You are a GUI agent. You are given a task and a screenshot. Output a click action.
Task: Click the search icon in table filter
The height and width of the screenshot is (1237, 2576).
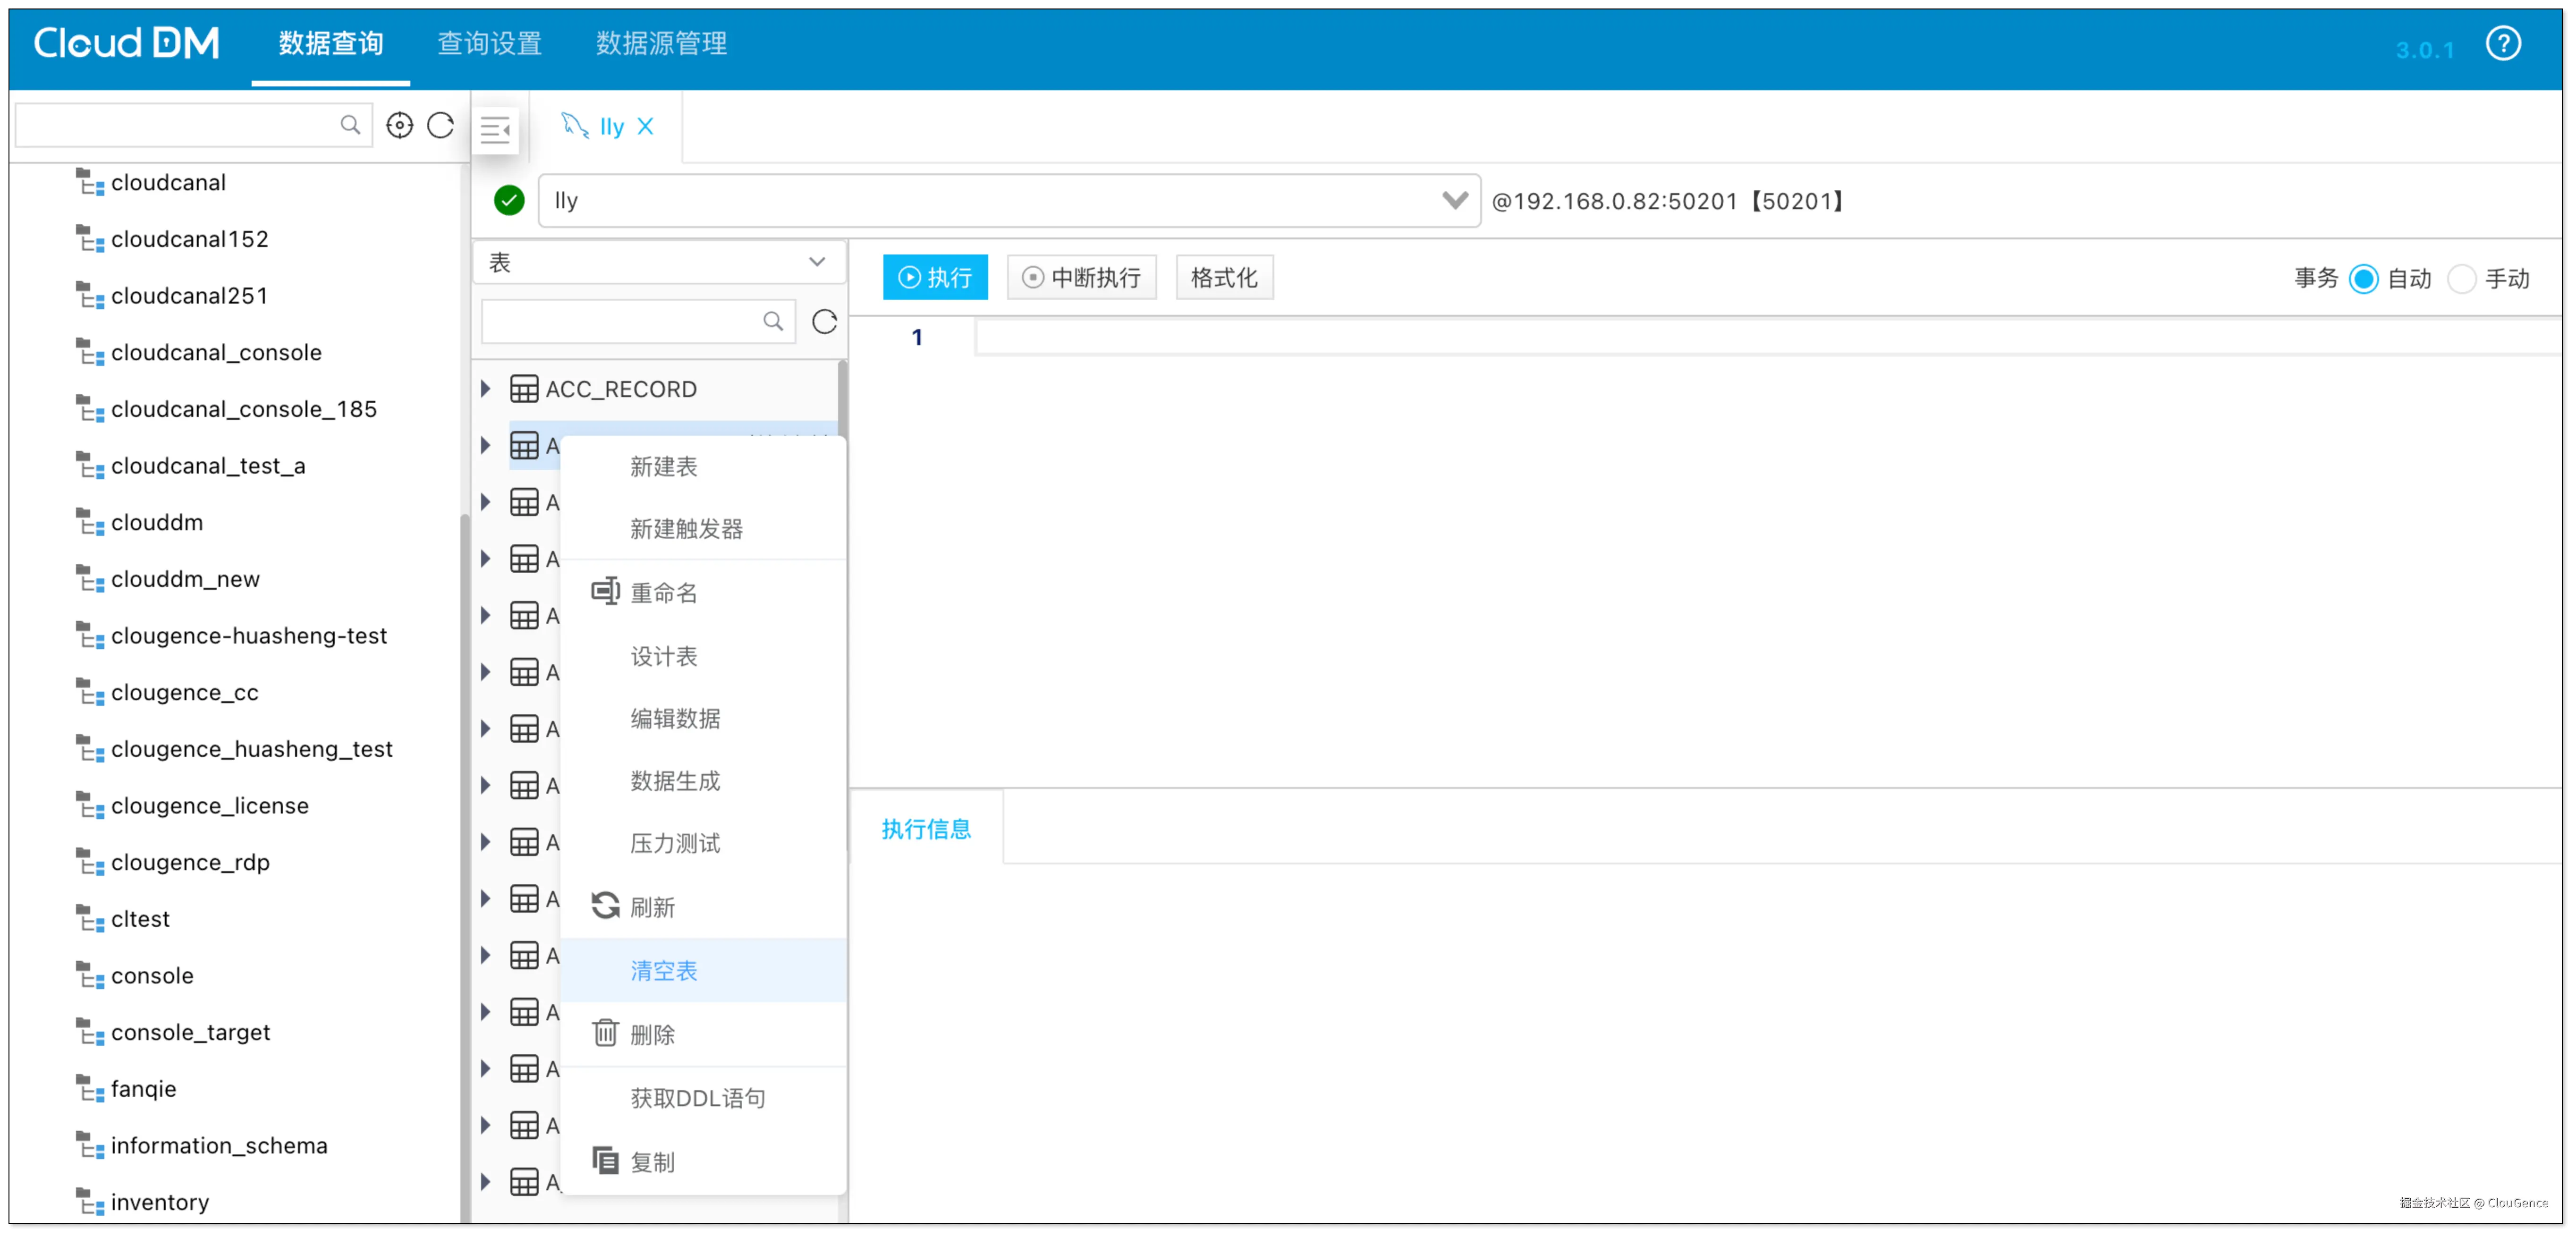coord(772,322)
